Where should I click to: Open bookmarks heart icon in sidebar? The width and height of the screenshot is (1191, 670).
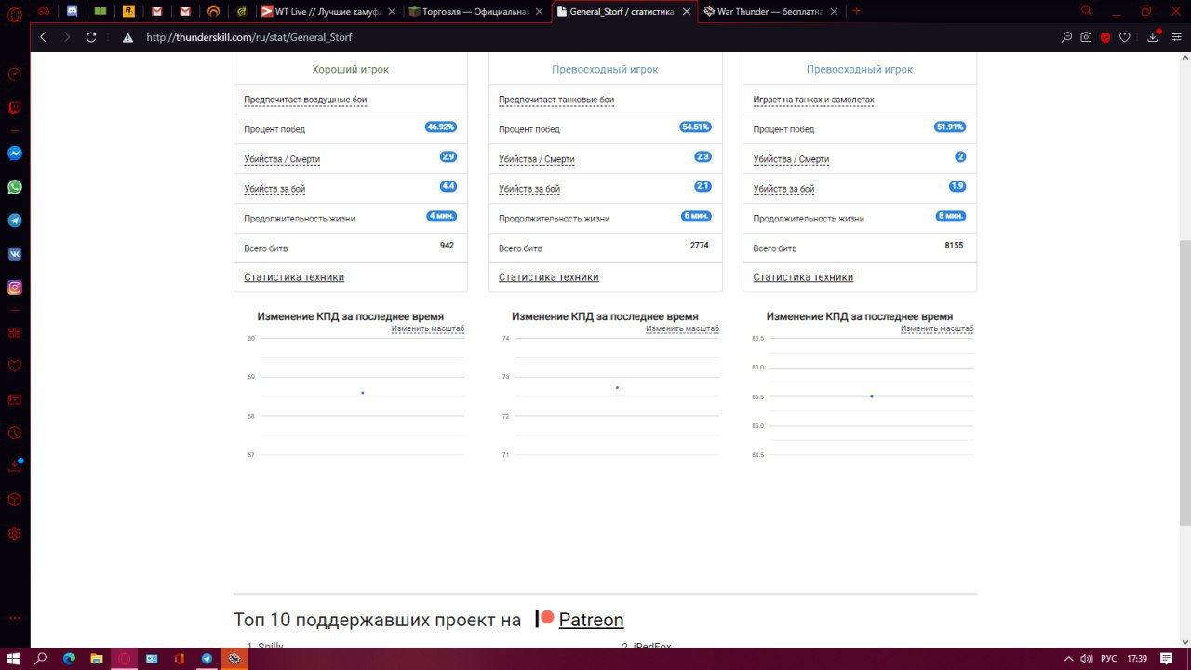pos(14,366)
